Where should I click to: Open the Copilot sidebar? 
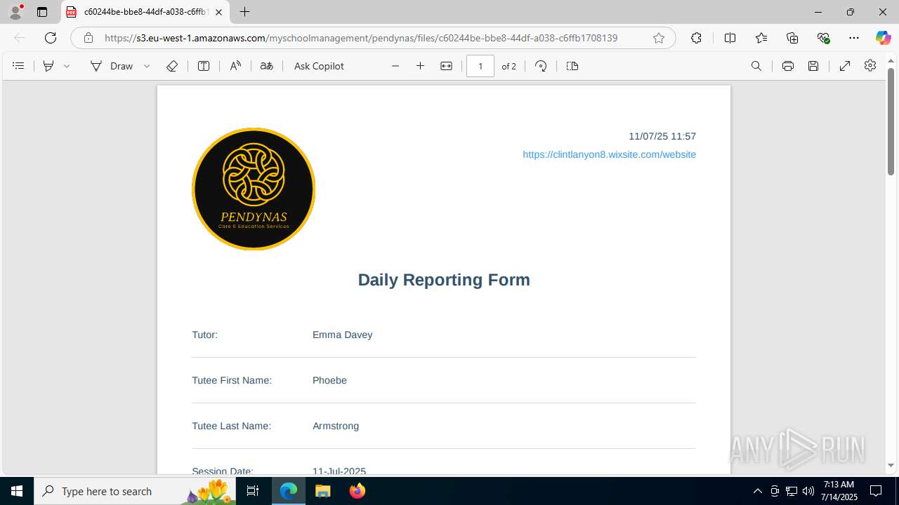883,38
